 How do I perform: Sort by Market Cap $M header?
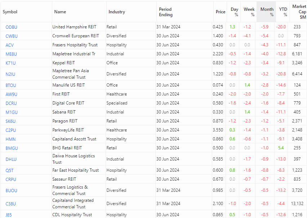click(299, 12)
